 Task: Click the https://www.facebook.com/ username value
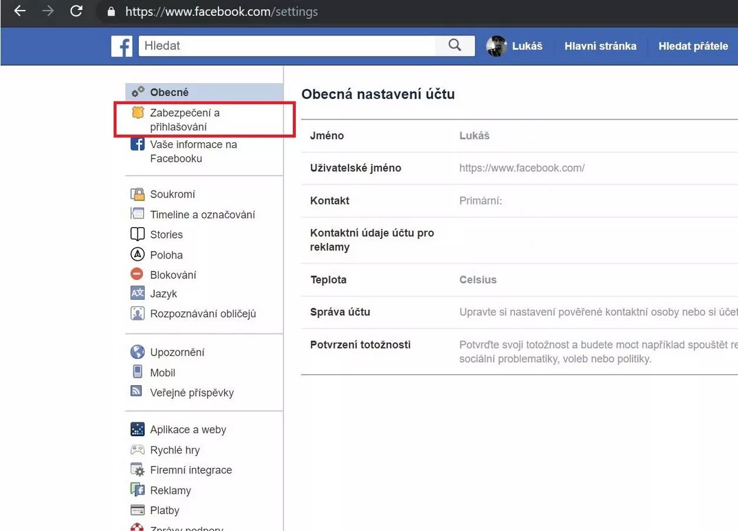coord(522,168)
